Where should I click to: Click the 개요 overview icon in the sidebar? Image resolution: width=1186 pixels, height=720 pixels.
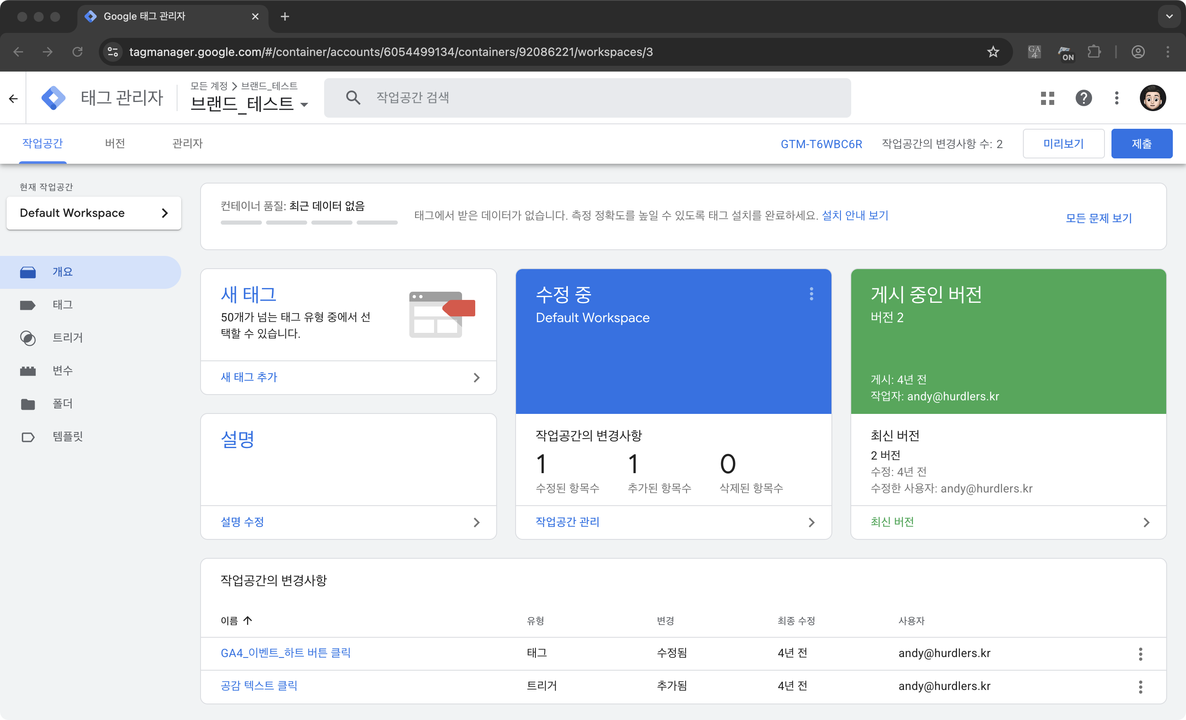(x=28, y=272)
